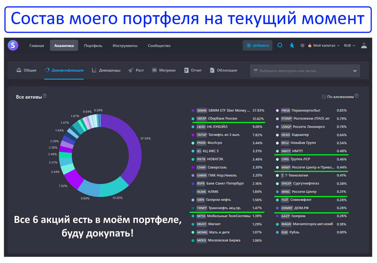Image resolution: width=377 pixels, height=263 pixels.
Task: Click the document icon of Отчет tab
Action: coord(186,70)
